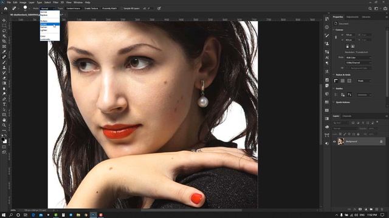Select the Crop tool
Viewport: 389px width, 218px height.
coord(4,41)
